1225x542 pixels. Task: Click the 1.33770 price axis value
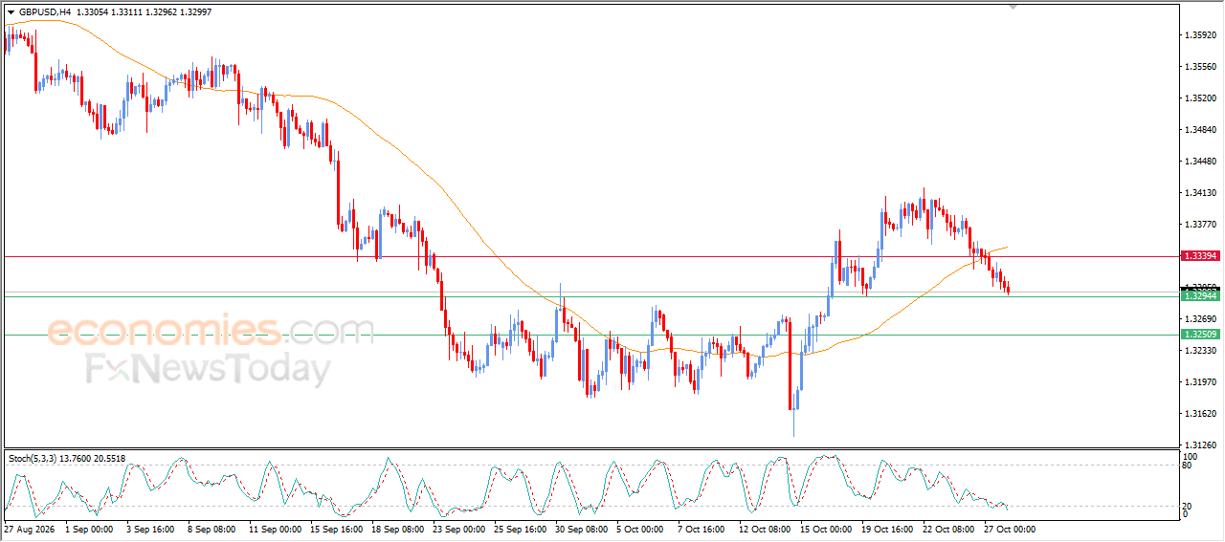click(x=1200, y=225)
